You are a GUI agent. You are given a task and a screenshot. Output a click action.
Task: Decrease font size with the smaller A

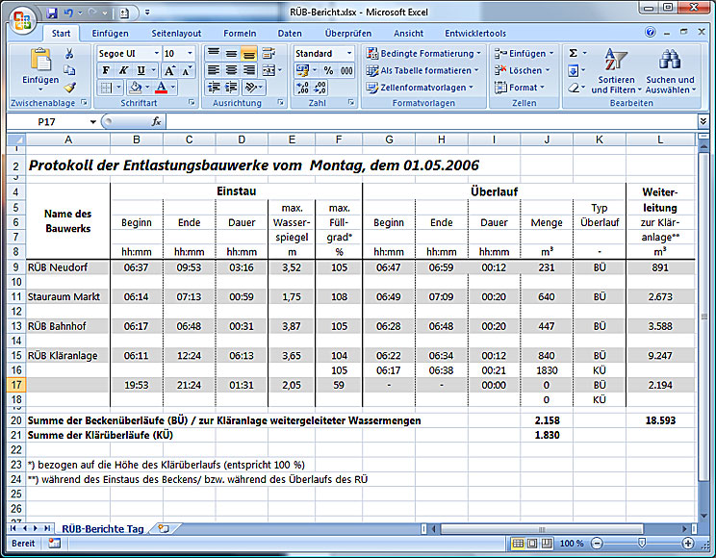click(187, 70)
